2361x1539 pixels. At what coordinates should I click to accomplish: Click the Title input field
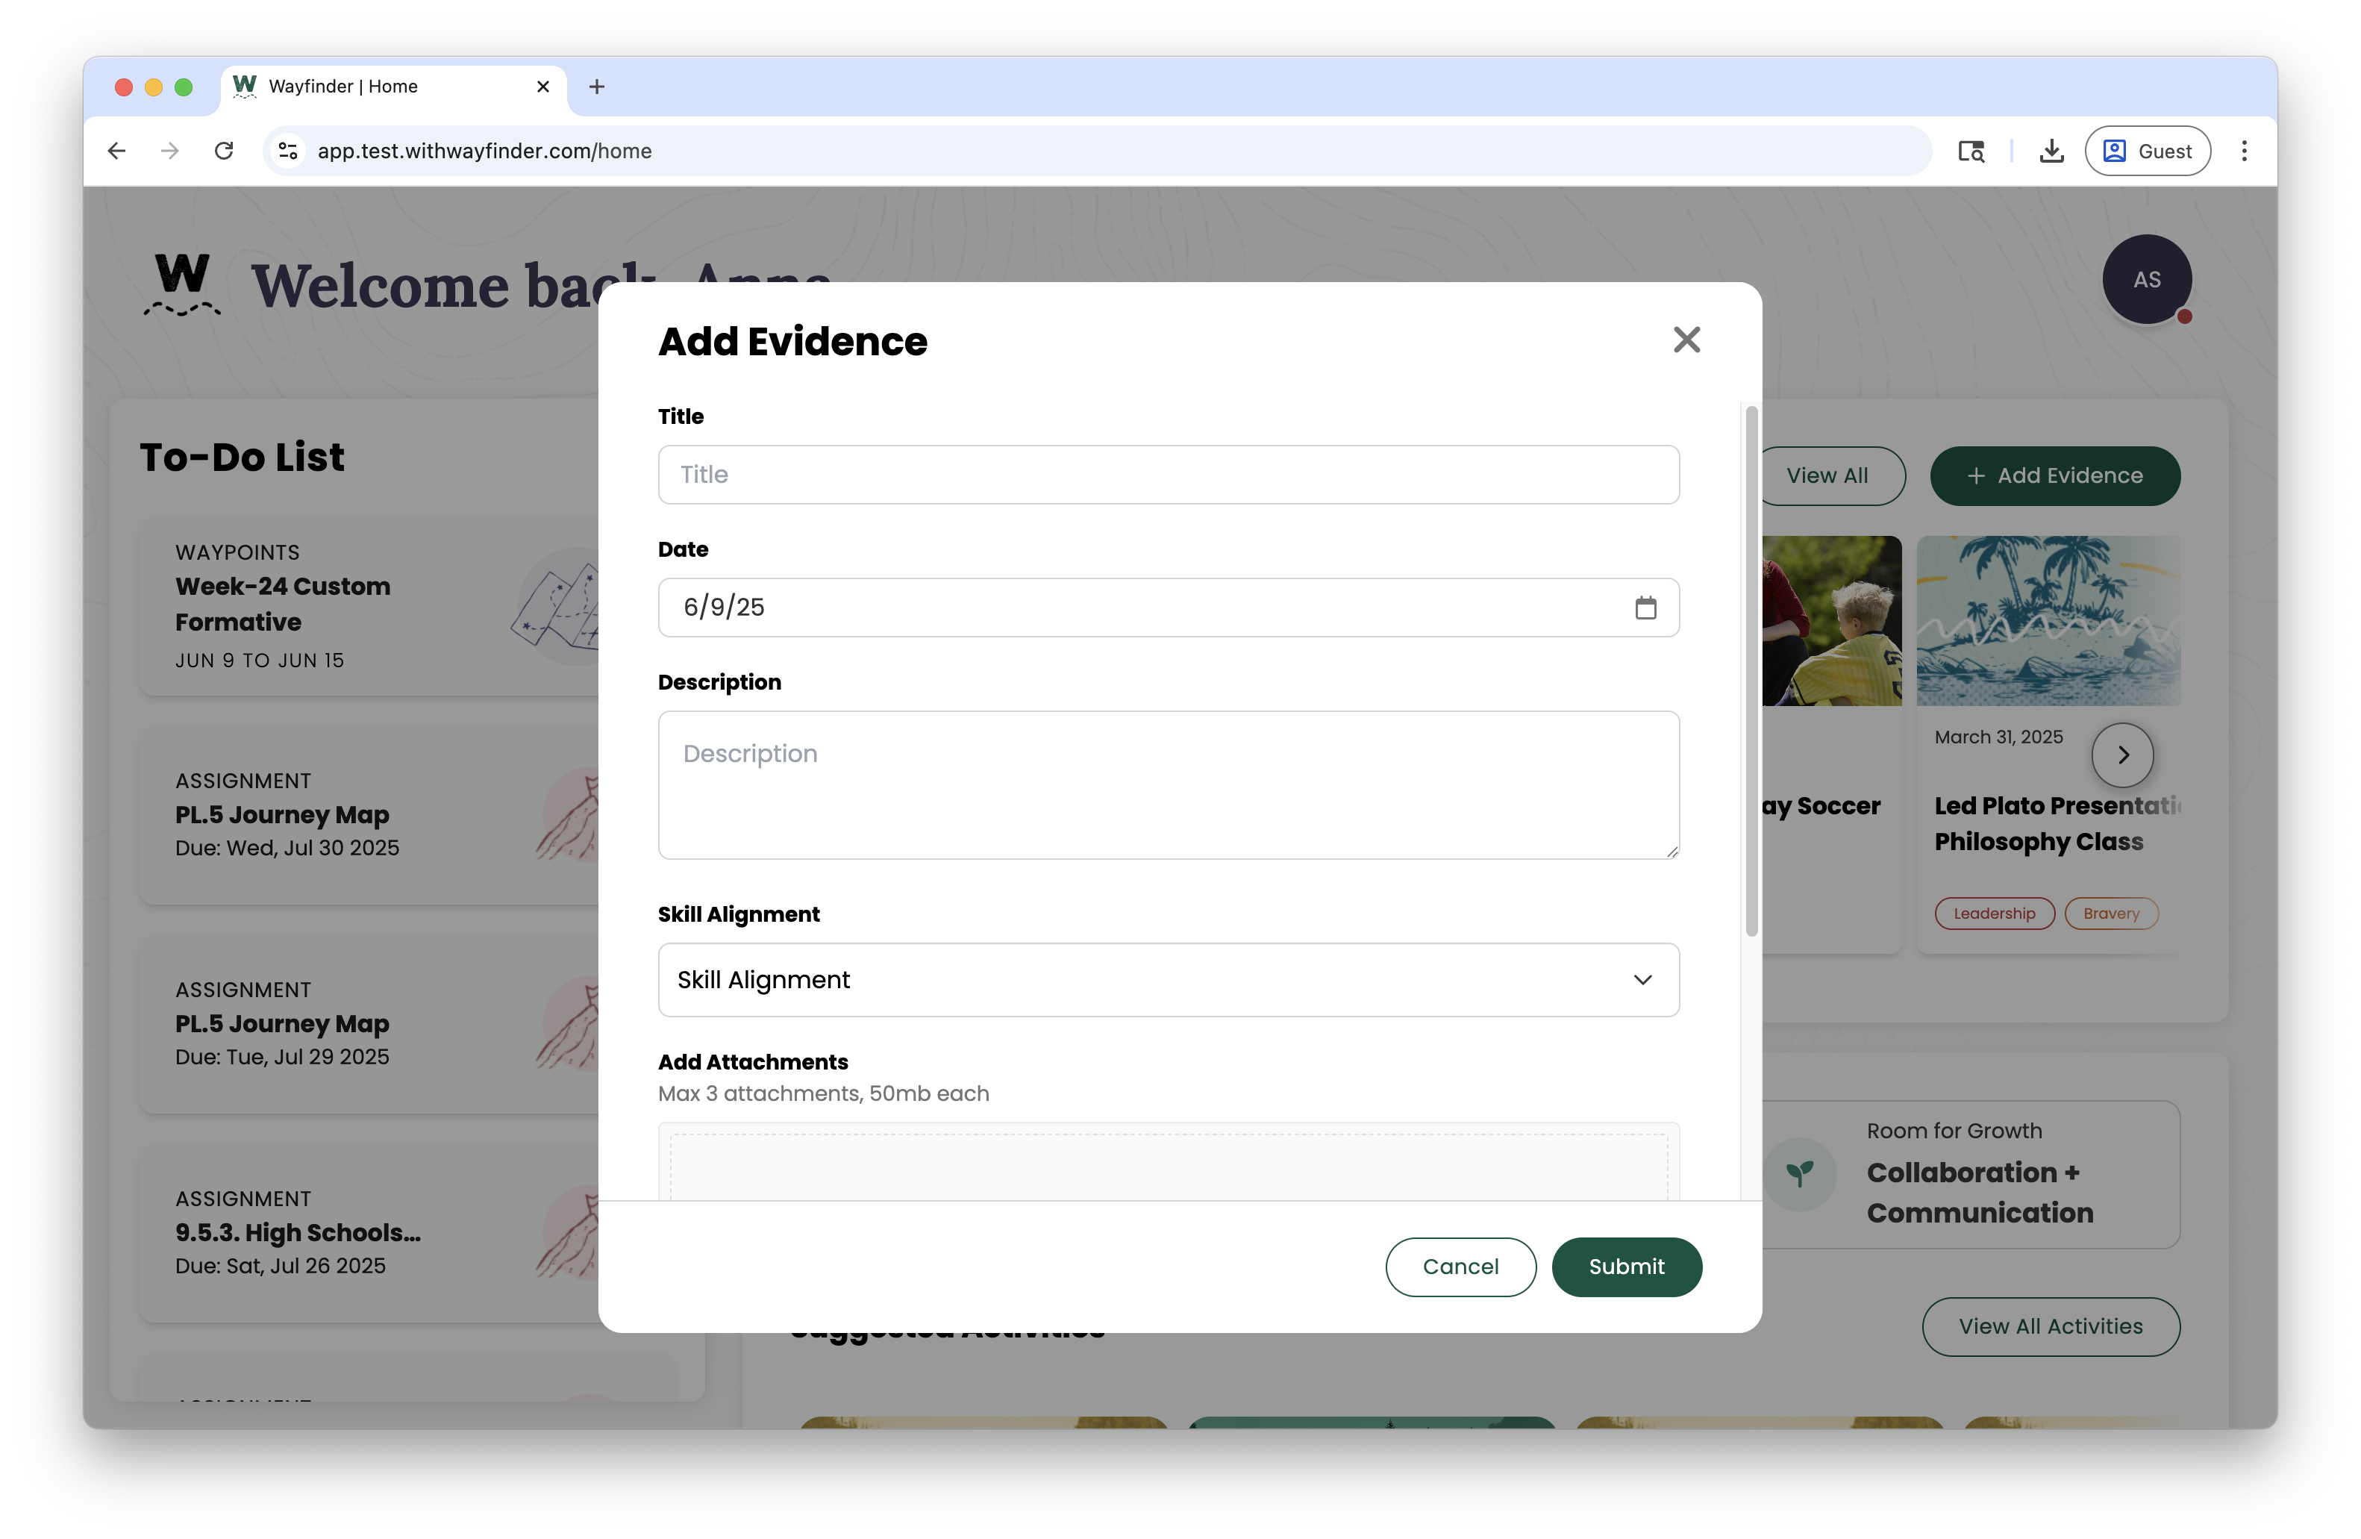pyautogui.click(x=1168, y=474)
